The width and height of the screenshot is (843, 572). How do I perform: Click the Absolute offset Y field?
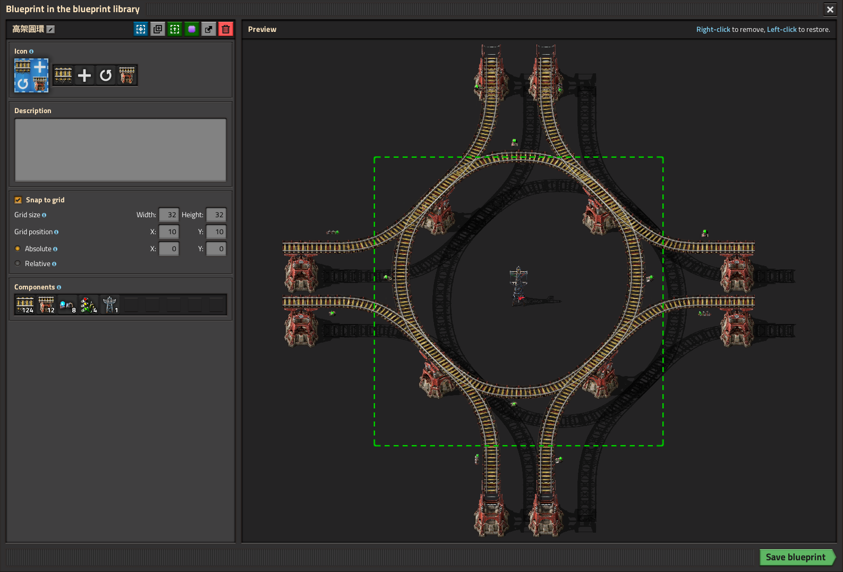[x=216, y=249]
